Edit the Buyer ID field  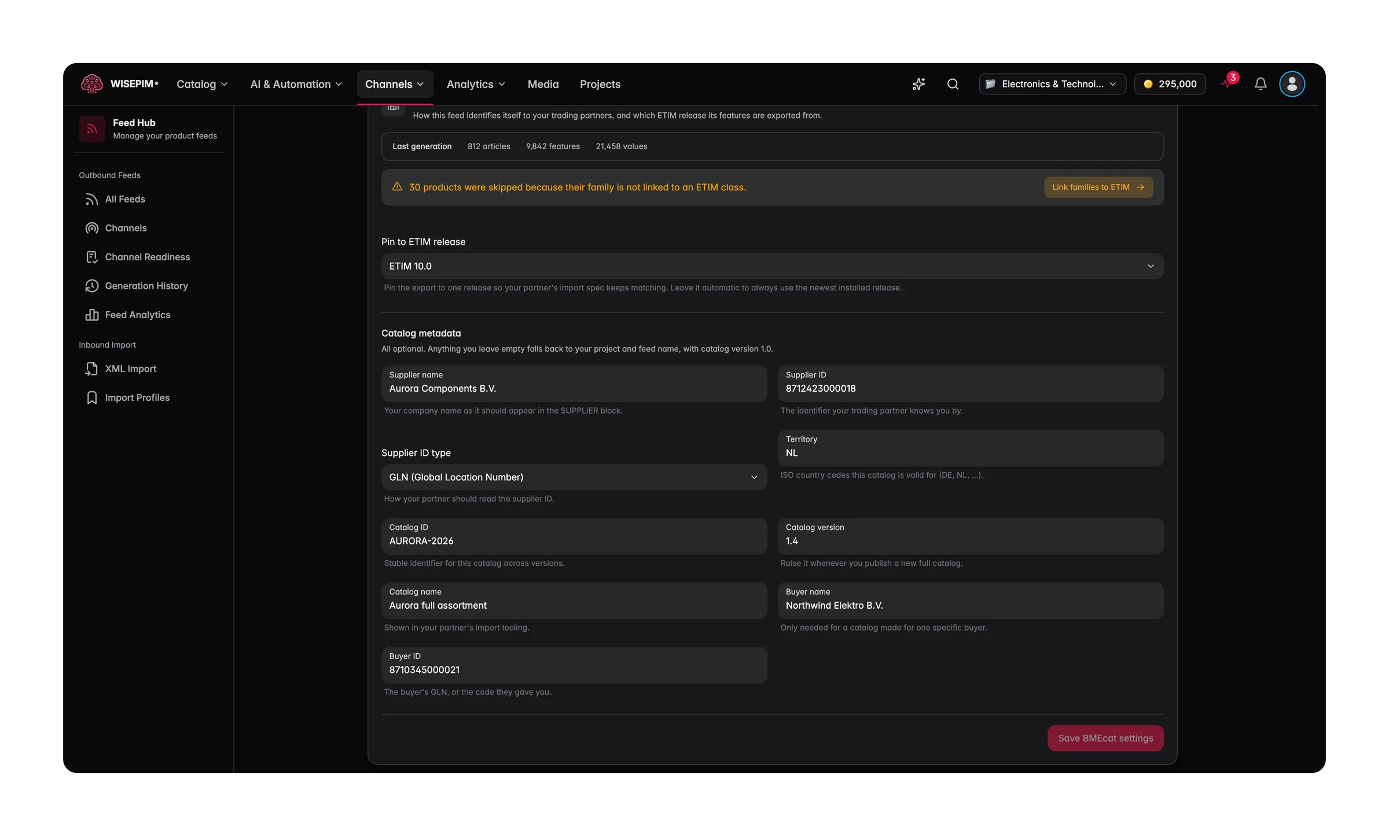click(574, 665)
